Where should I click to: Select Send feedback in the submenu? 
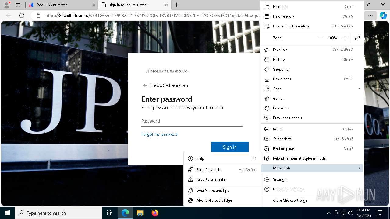[222, 170]
